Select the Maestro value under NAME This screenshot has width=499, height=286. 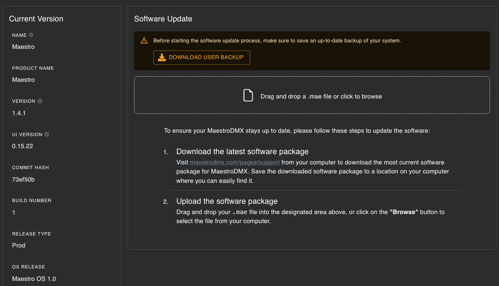pos(23,46)
